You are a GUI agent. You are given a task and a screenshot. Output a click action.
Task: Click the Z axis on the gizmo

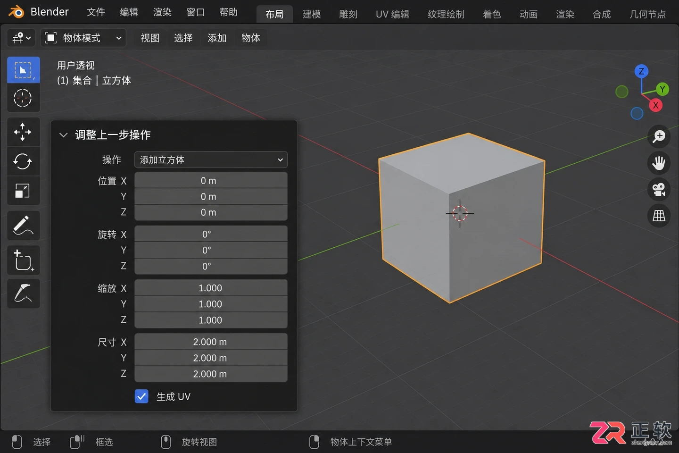tap(641, 71)
